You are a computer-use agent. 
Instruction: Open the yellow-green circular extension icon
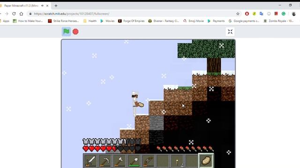coord(254,14)
